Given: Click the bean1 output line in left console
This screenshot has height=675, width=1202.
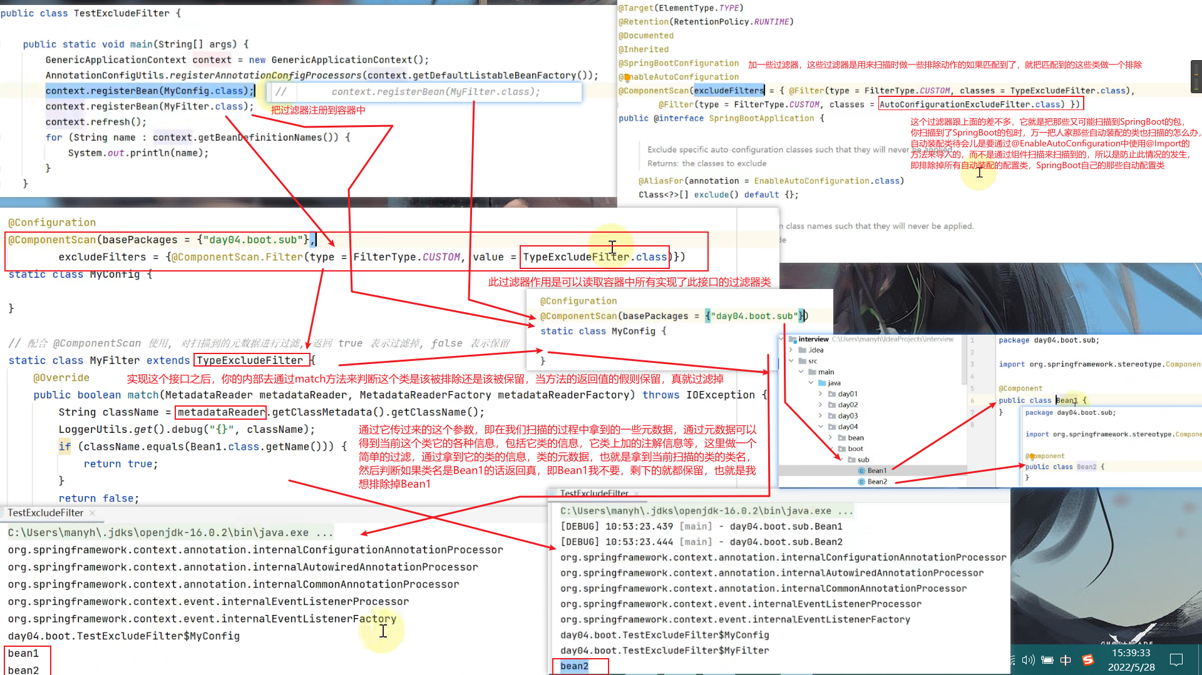Looking at the screenshot, I should (x=23, y=653).
